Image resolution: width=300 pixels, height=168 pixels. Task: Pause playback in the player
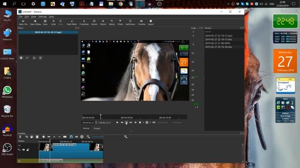[x=126, y=123]
